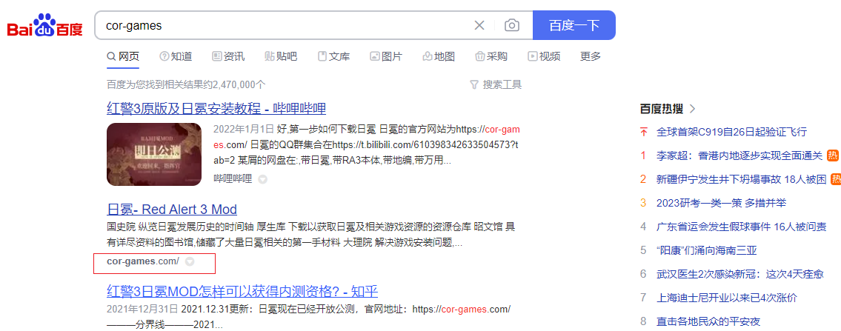Open image search via the camera icon
Screen dimensions: 841x331
click(512, 25)
